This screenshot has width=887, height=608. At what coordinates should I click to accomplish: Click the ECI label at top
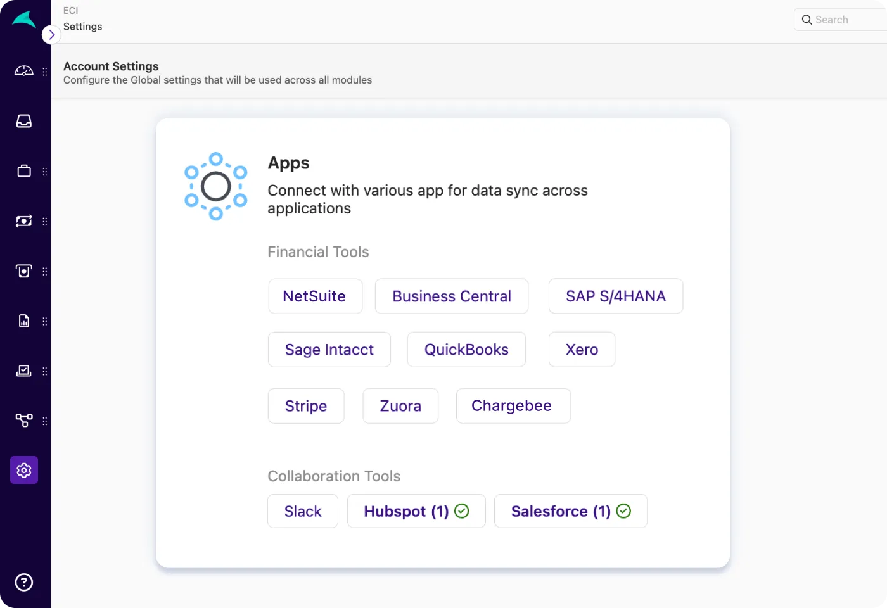point(70,11)
